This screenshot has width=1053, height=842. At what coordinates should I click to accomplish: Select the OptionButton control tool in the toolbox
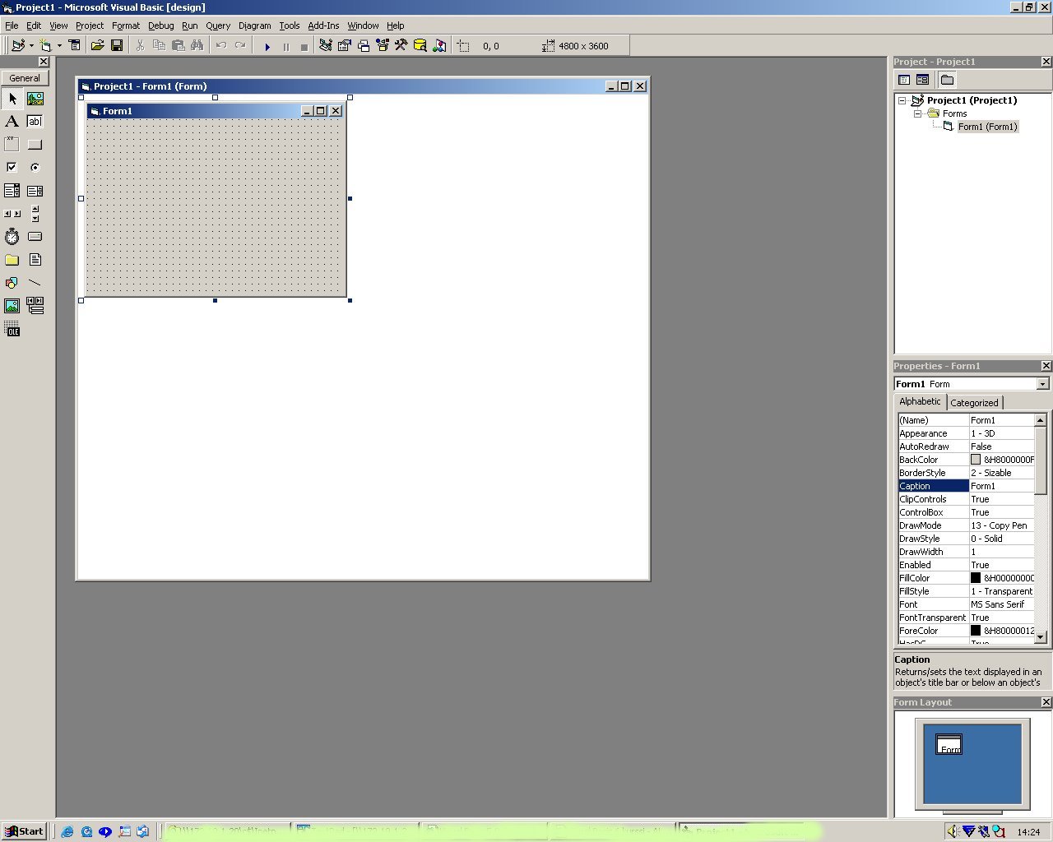coord(35,168)
